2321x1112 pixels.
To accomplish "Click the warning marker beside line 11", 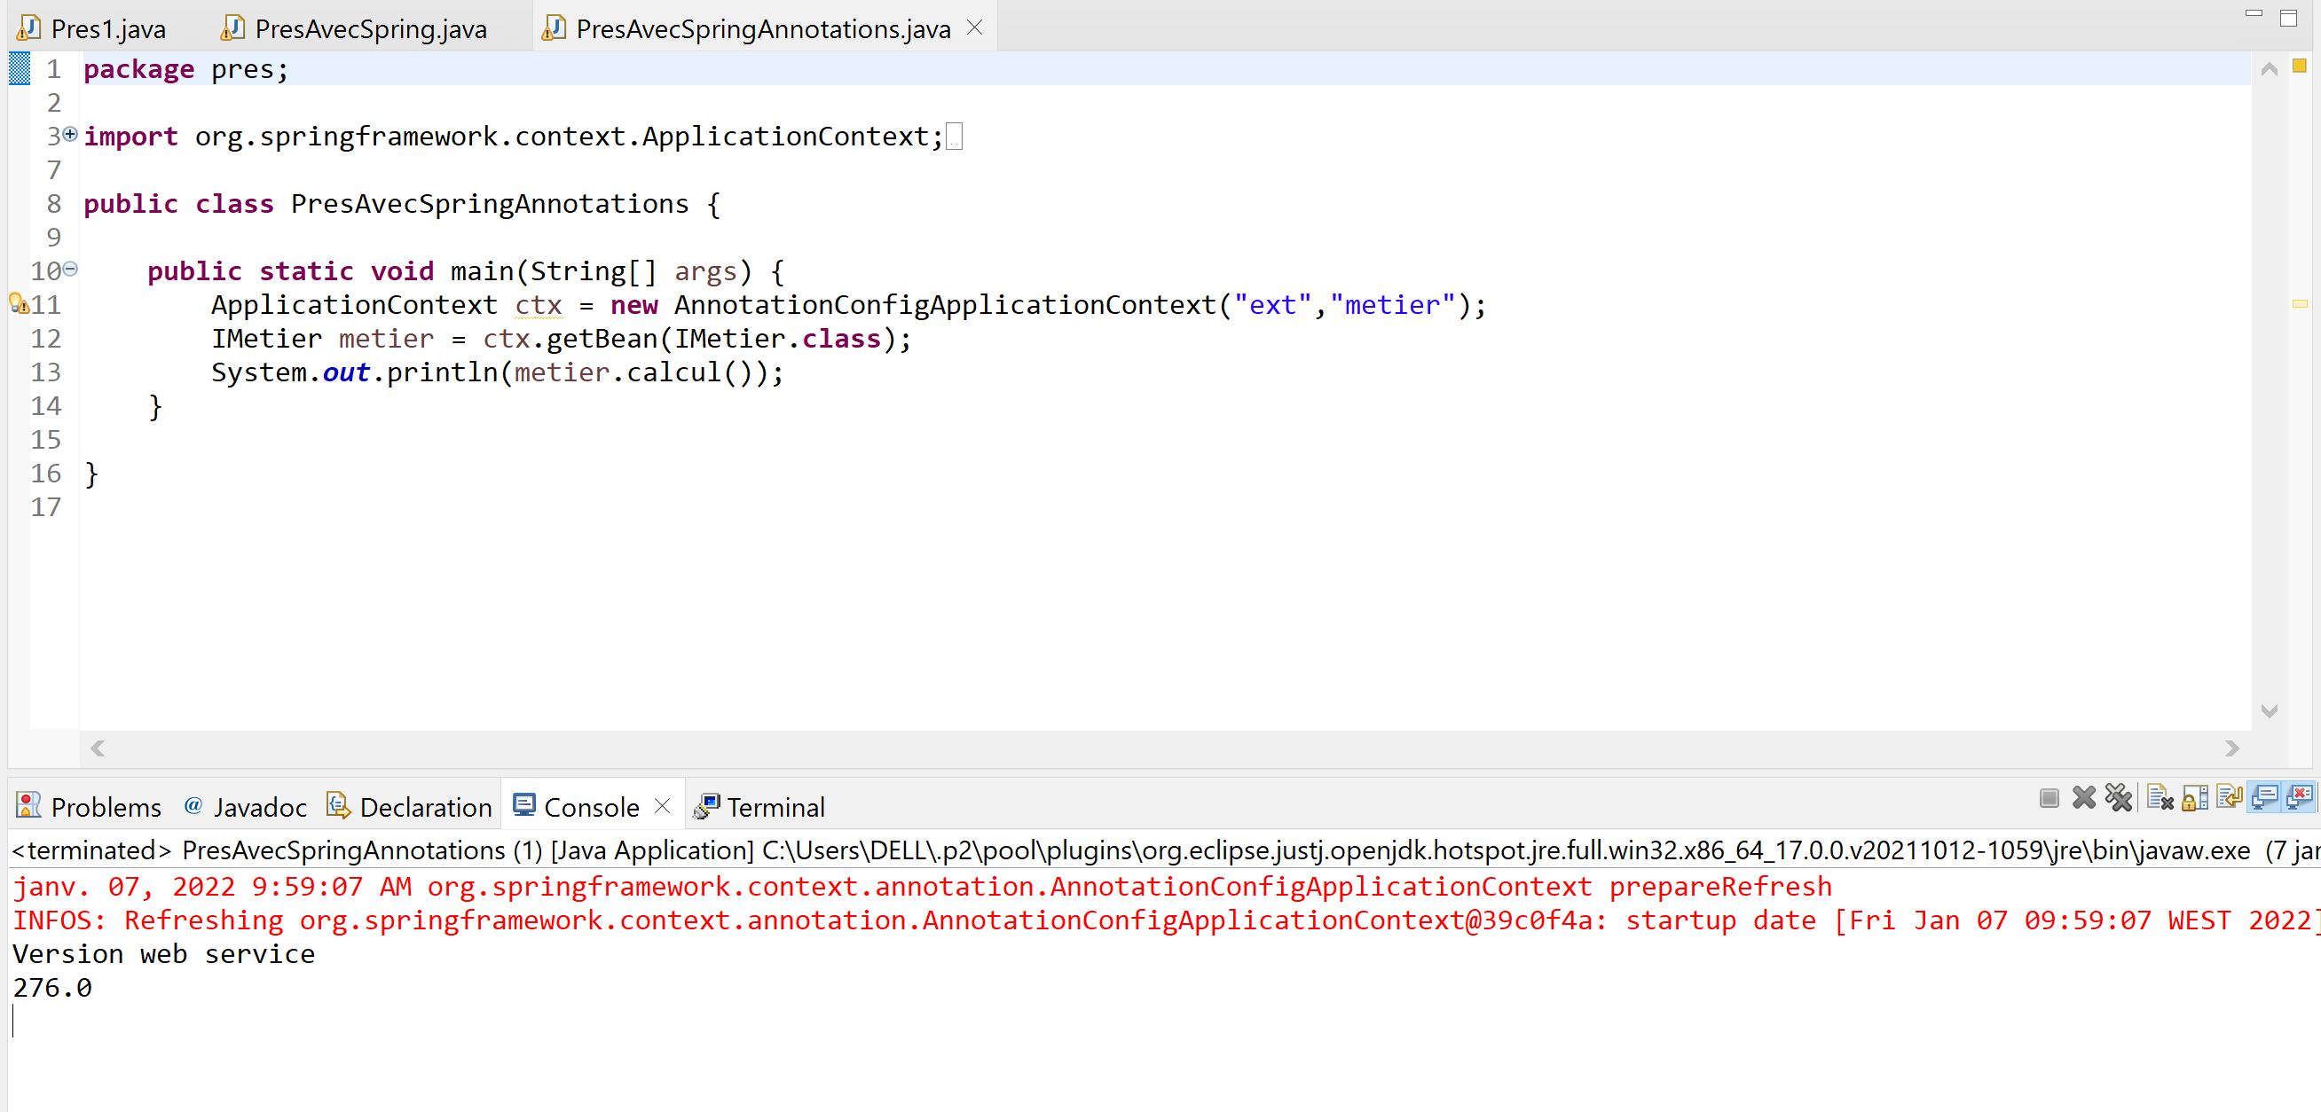I will [19, 304].
